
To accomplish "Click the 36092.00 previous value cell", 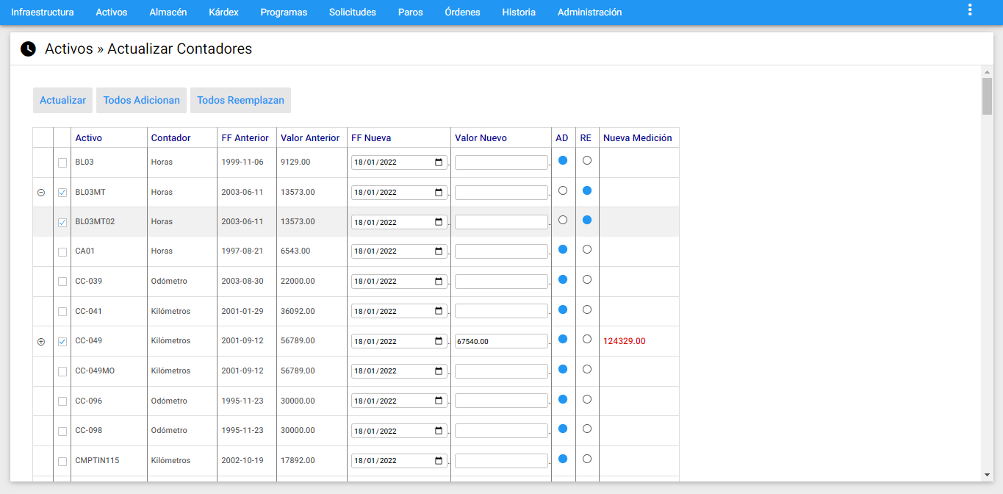I will pyautogui.click(x=298, y=312).
